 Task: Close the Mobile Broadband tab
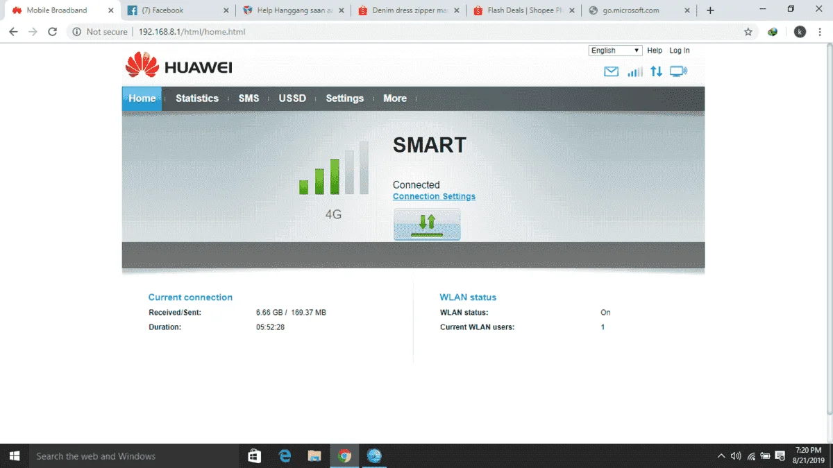tap(110, 10)
